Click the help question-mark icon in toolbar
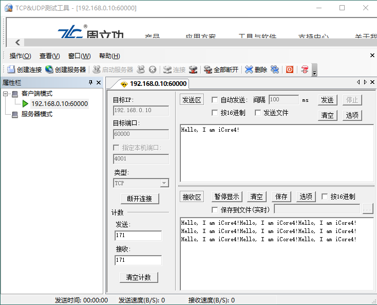 pyautogui.click(x=305, y=69)
